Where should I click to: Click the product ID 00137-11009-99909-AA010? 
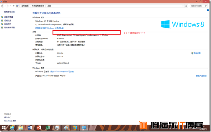point(54,76)
